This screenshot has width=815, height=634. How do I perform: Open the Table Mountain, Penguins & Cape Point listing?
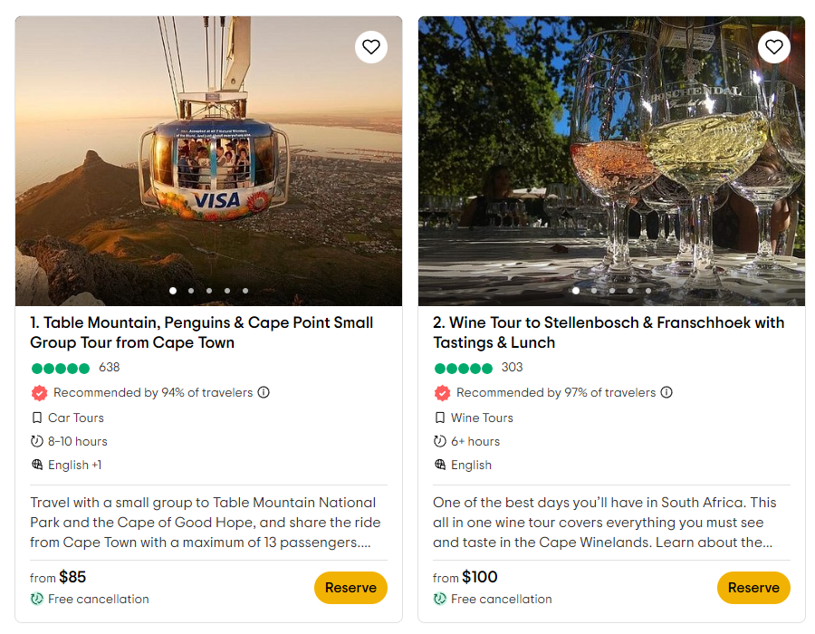point(201,332)
